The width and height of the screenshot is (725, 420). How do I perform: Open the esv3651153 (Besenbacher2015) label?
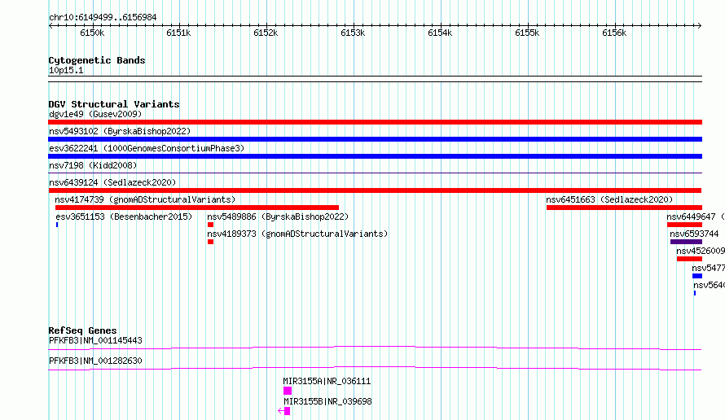point(124,217)
